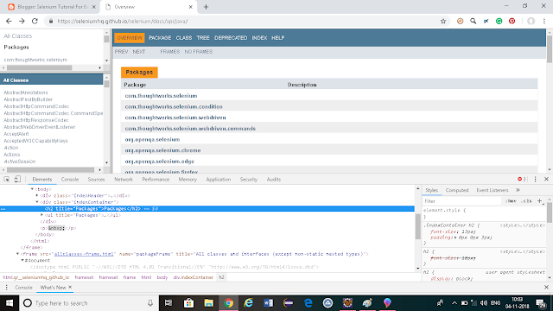Screen dimensions: 553x311
Task: Toggle device toolbar in DevTools
Action: click(x=17, y=179)
